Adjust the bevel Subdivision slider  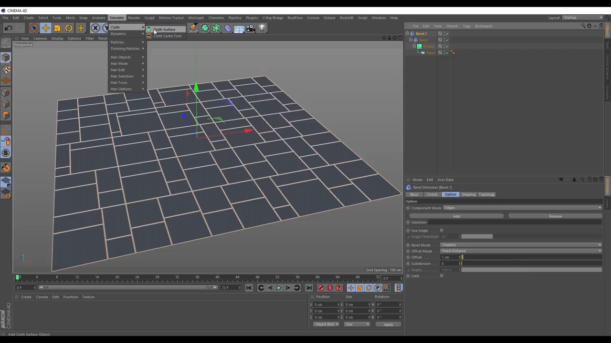(x=531, y=263)
